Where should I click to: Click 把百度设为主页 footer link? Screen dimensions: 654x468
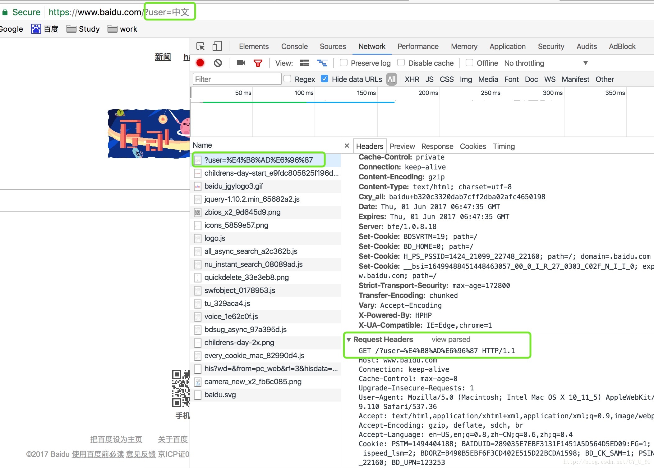point(116,439)
